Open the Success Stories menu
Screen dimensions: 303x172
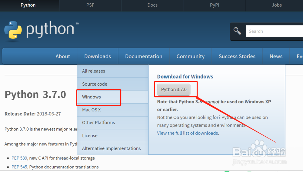click(237, 56)
